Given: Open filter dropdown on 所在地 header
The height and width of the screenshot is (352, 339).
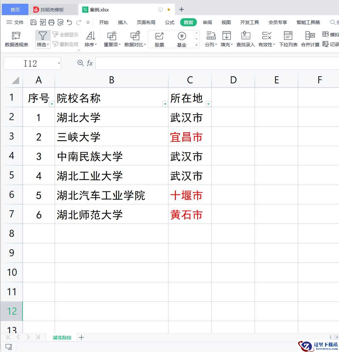Looking at the screenshot, I should 209,104.
